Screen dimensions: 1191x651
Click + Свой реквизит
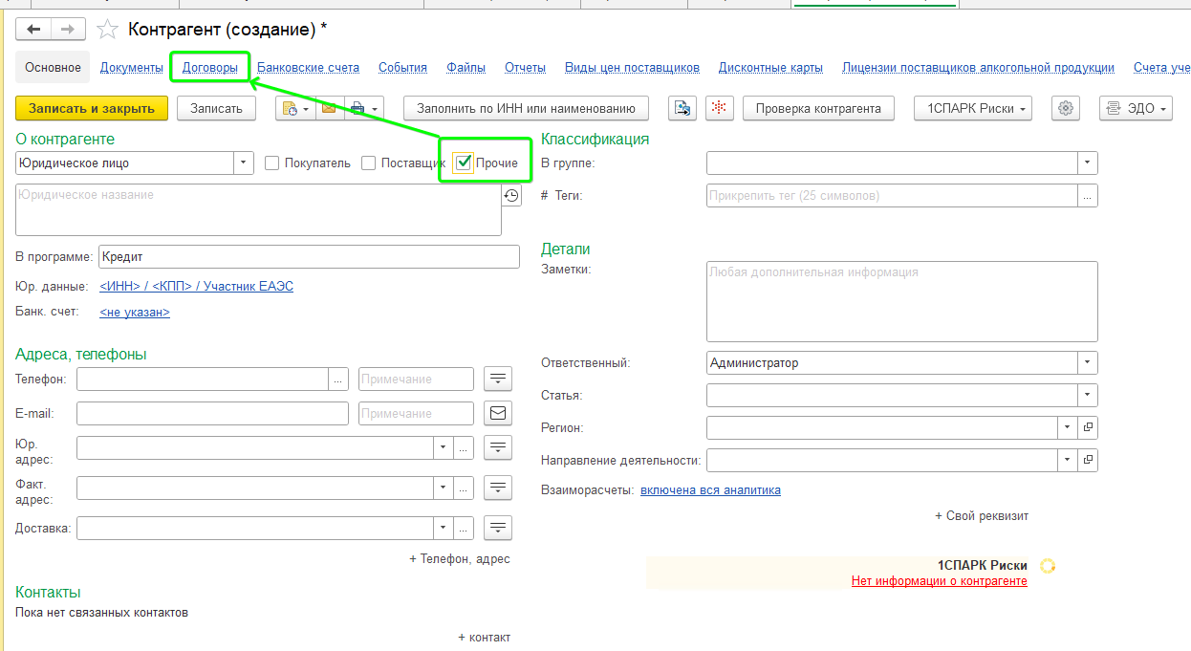point(982,515)
